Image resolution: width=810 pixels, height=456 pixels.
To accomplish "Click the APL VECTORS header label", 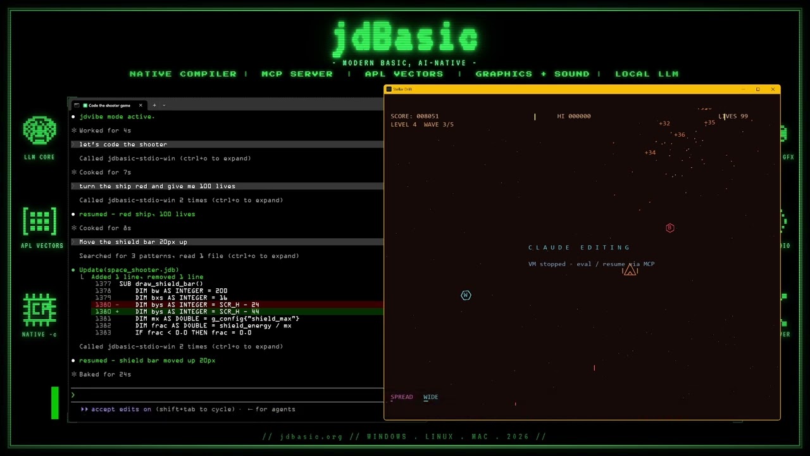I will tap(404, 74).
